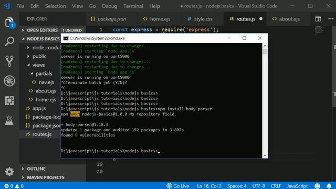The height and width of the screenshot is (189, 336).
Task: Open the Test beaker icon in activity bar
Action: click(9, 120)
